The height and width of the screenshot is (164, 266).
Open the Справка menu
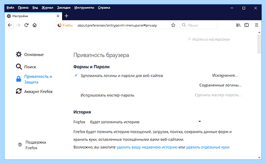click(104, 8)
